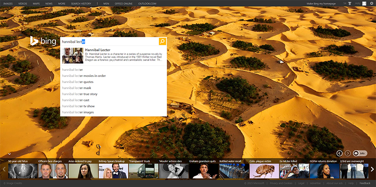Screen dimensions: 376x187
Task: Open 'Bottled water recall' news thumbnail
Action: click(x=234, y=171)
